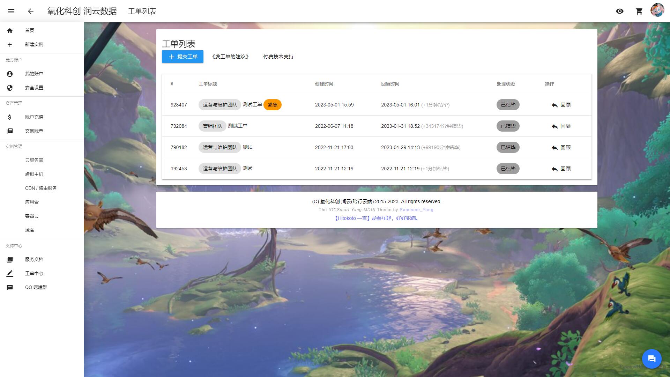Image resolution: width=670 pixels, height=377 pixels.
Task: Click the account icon beside 我的账户
Action: click(10, 74)
